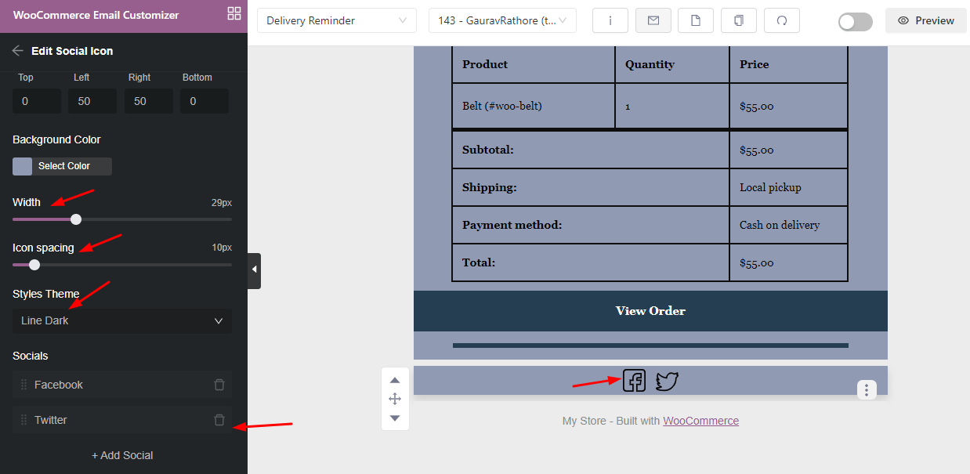Screen dimensions: 970x474
Task: Click the info toolbar icon
Action: click(x=610, y=20)
